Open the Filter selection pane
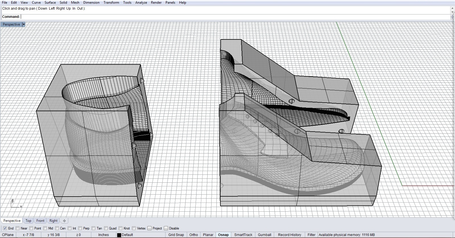 pos(311,235)
